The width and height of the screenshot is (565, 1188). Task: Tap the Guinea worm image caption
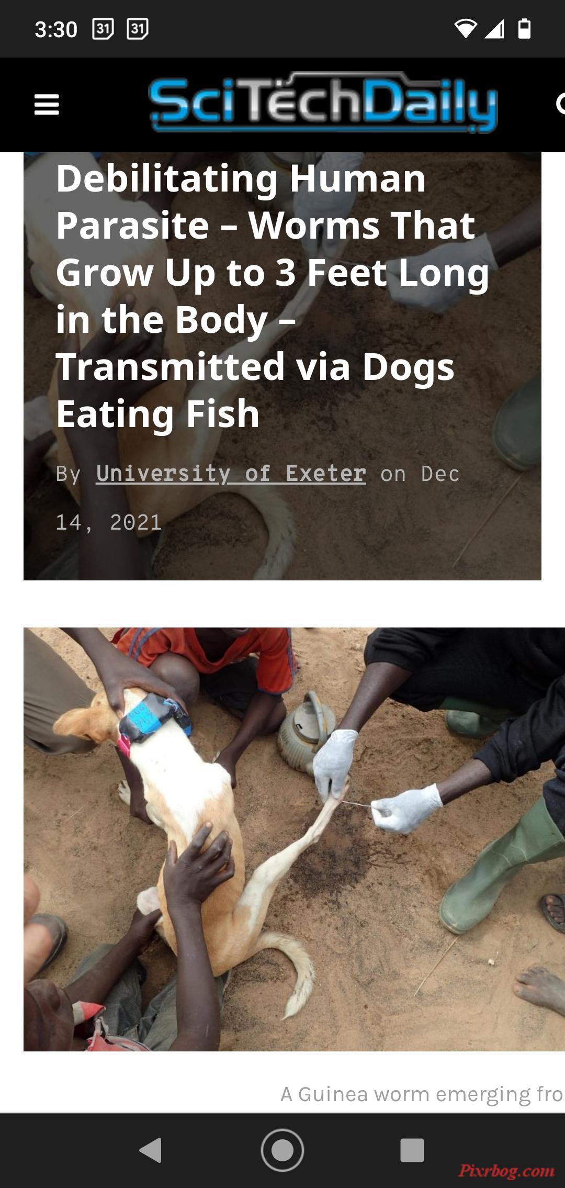point(422,1094)
